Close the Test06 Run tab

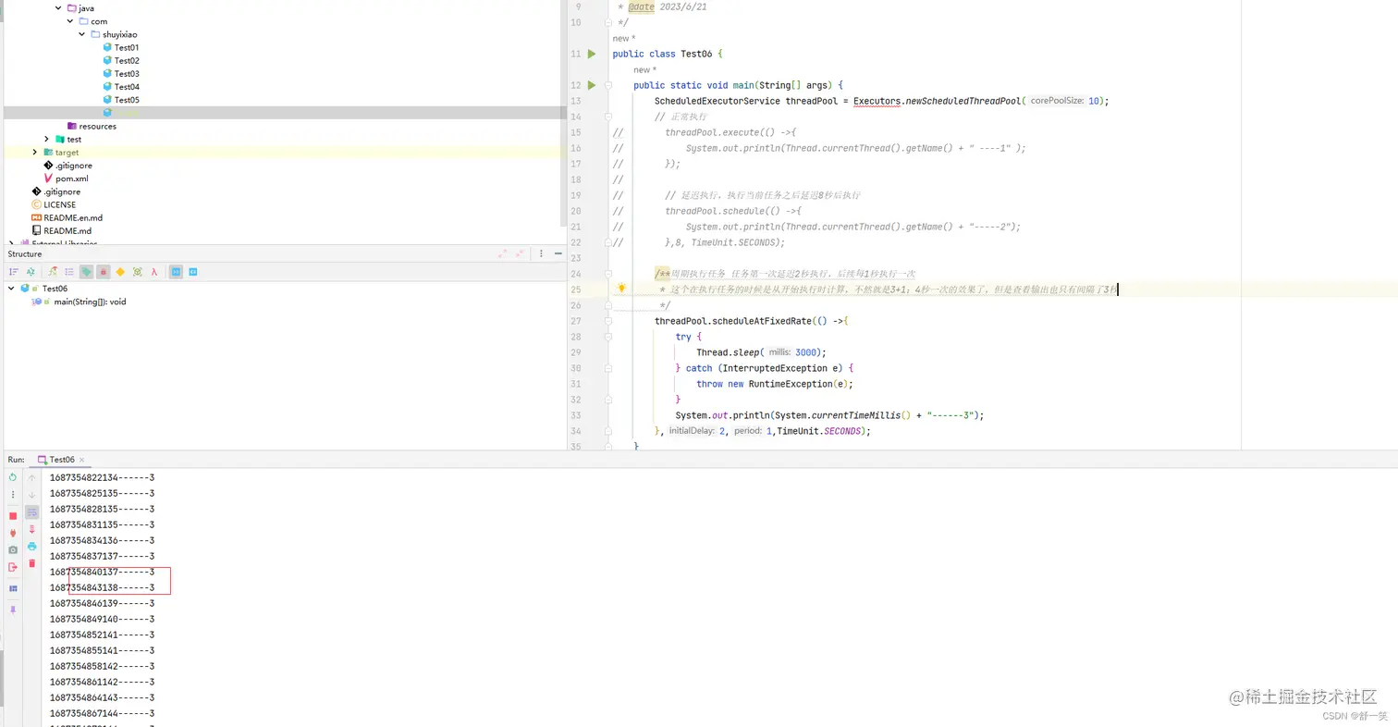81,460
